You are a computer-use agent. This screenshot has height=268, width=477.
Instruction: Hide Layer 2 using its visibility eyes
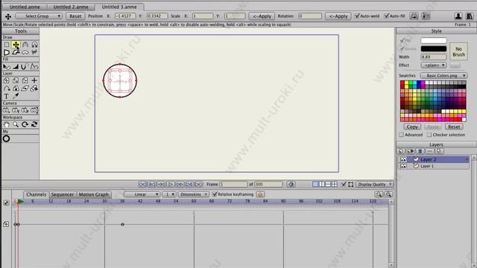[403, 159]
